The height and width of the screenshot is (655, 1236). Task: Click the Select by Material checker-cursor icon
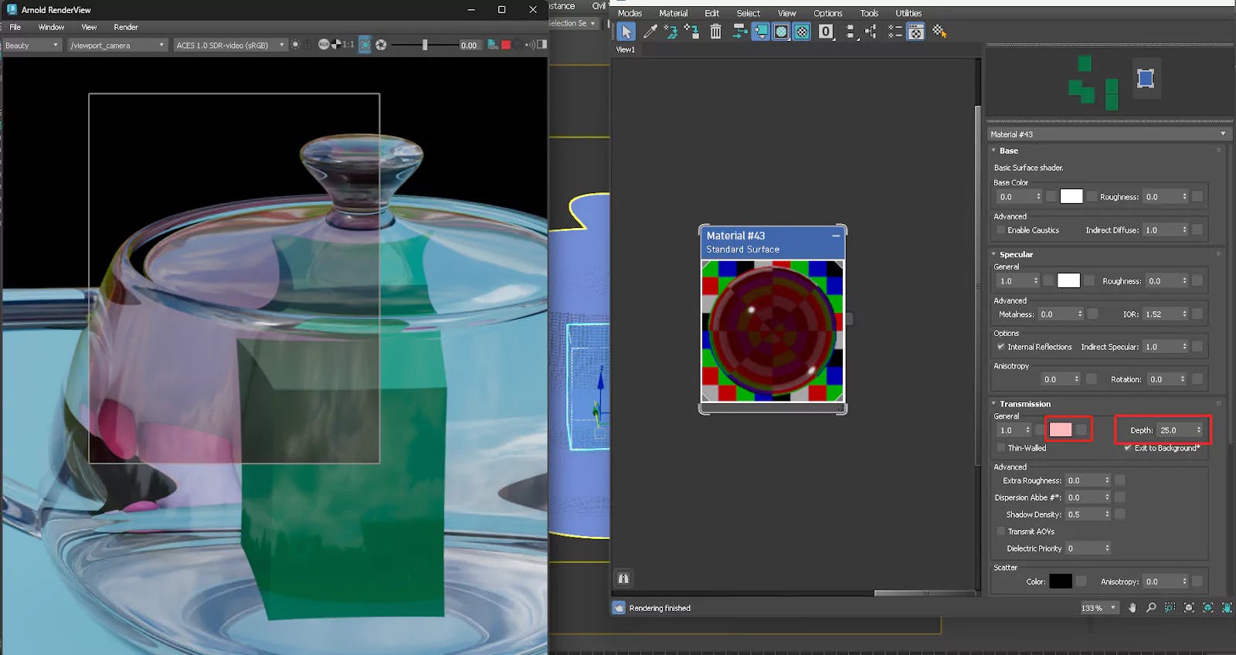point(939,32)
